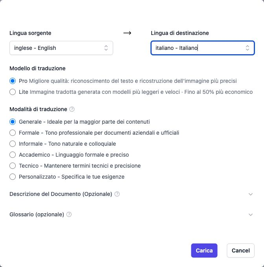The width and height of the screenshot is (264, 267).
Task: Click the up-down arrows in destination language box
Action: [247, 48]
